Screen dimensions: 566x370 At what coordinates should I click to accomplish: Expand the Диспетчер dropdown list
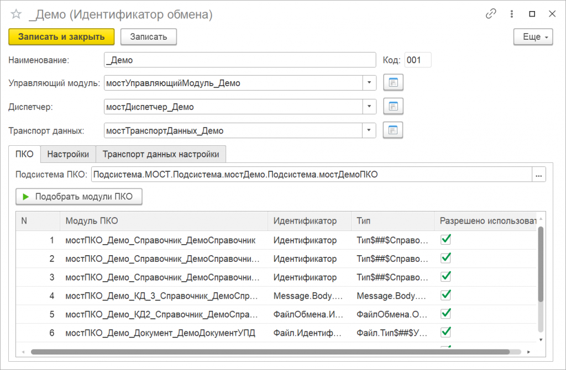[x=369, y=107]
